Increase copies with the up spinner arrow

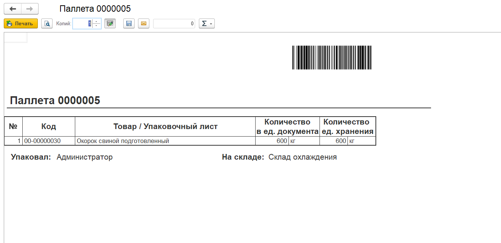(x=96, y=22)
